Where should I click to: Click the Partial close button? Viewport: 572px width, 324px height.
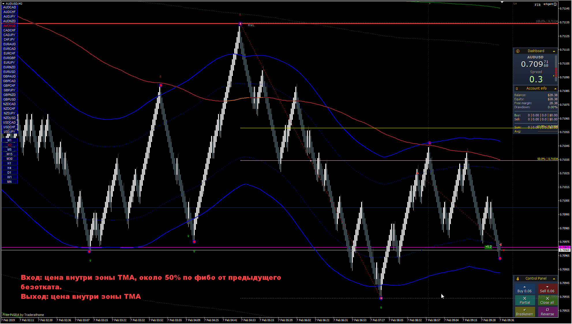tap(525, 301)
